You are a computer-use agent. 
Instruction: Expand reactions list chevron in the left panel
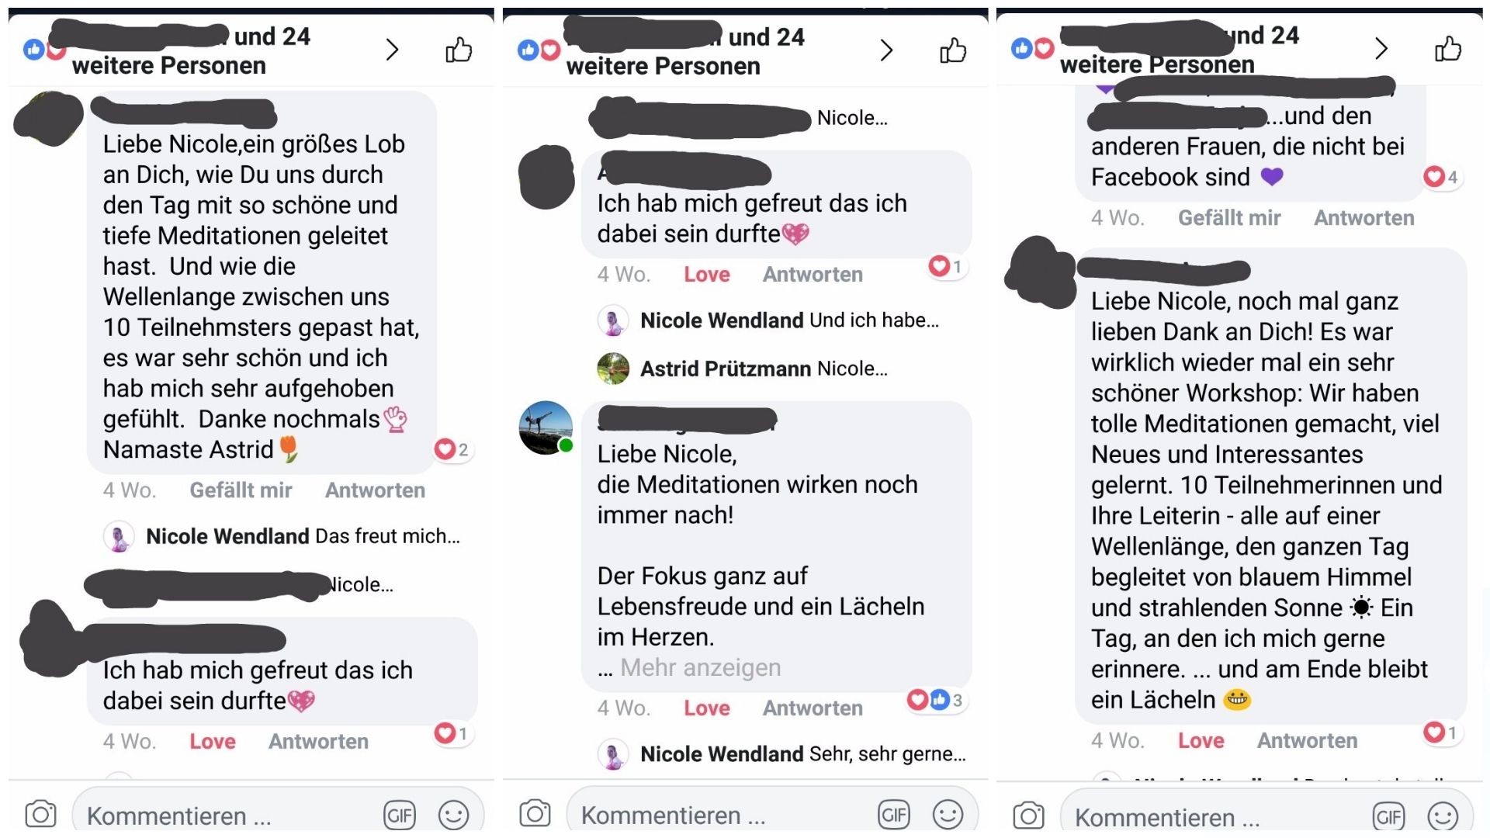(392, 50)
